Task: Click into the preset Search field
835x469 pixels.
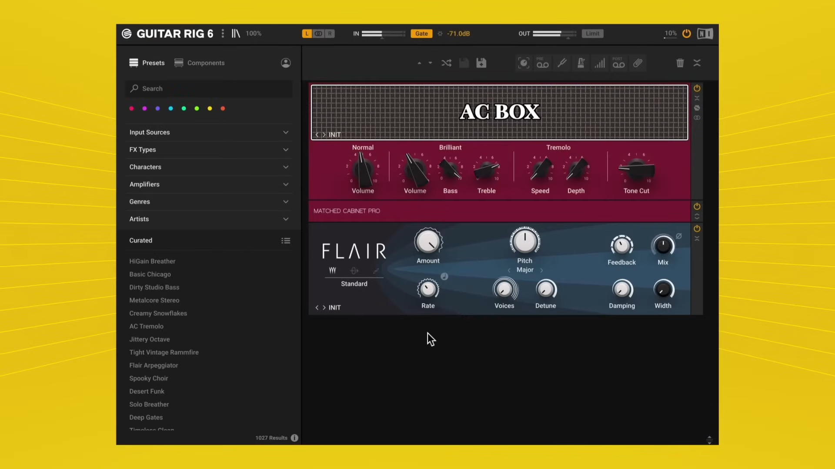Action: coord(209,89)
